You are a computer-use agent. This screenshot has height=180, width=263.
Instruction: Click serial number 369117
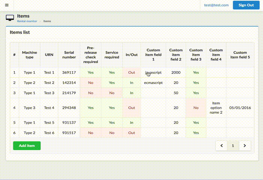pos(69,72)
